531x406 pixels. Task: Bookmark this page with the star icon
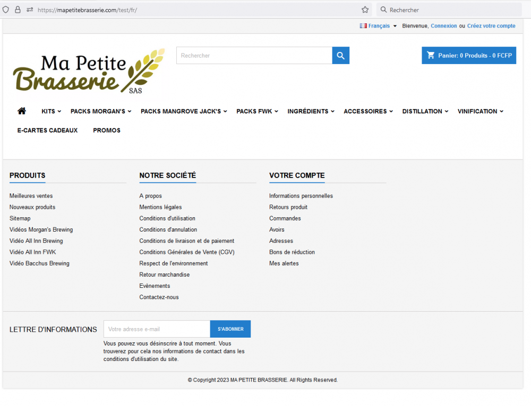[365, 10]
